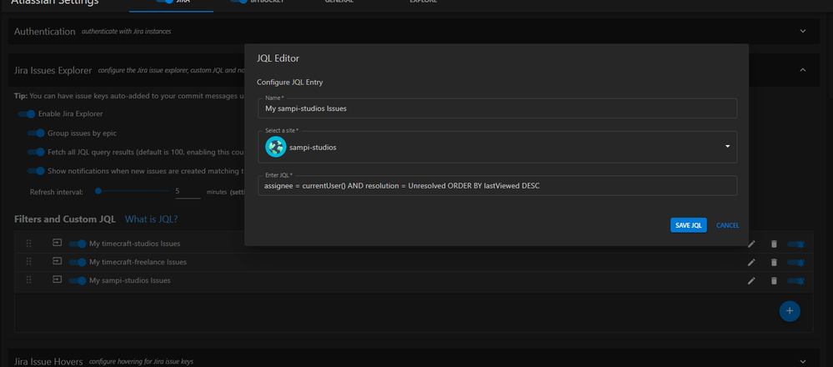Disable the My timecraft-studios Issues JQL entry
833x367 pixels.
(78, 244)
